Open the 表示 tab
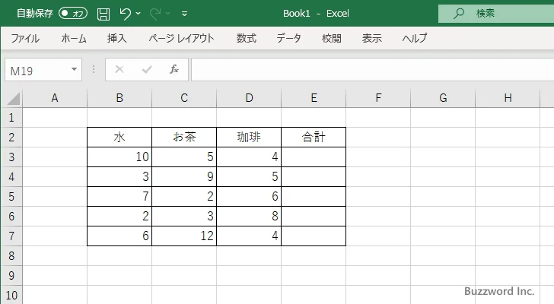The height and width of the screenshot is (304, 554). 371,38
